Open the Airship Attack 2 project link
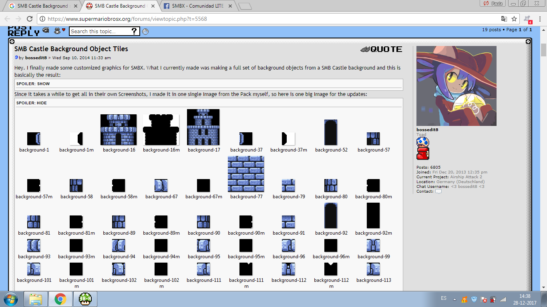Screen dimensions: 547x307 pyautogui.click(x=466, y=177)
